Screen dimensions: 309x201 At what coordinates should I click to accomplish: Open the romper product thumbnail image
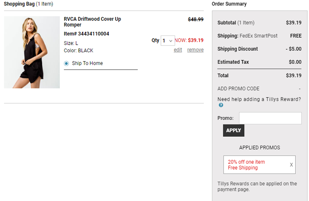pyautogui.click(x=32, y=52)
